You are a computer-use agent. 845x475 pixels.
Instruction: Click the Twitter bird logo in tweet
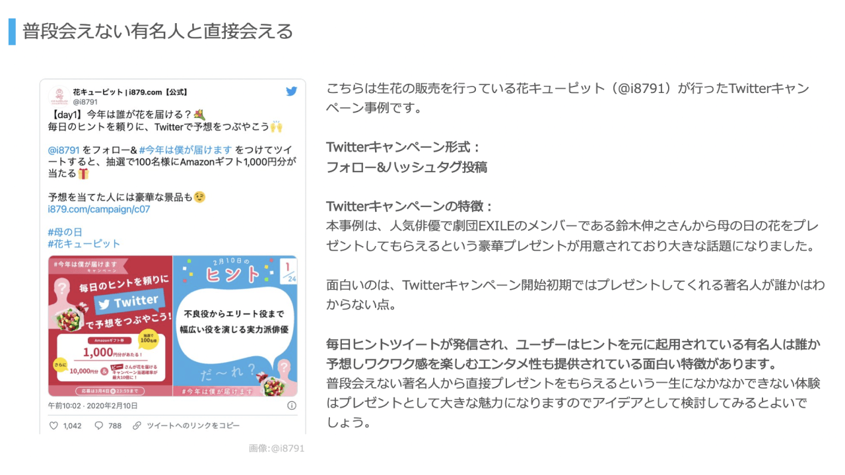(x=291, y=92)
